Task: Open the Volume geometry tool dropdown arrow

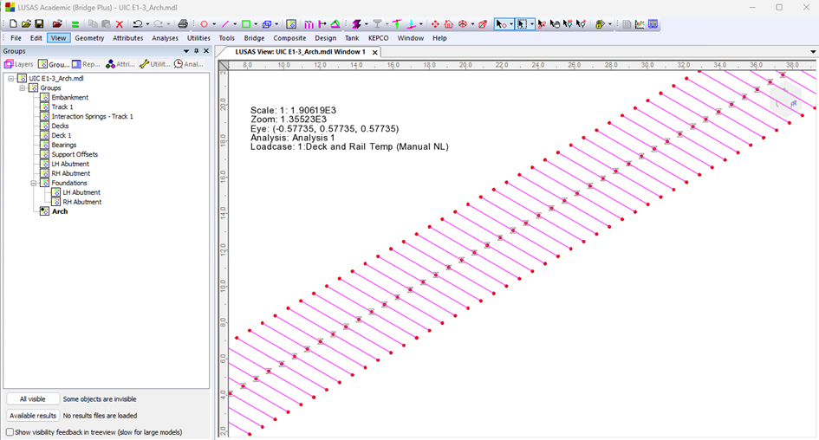Action: (x=276, y=24)
